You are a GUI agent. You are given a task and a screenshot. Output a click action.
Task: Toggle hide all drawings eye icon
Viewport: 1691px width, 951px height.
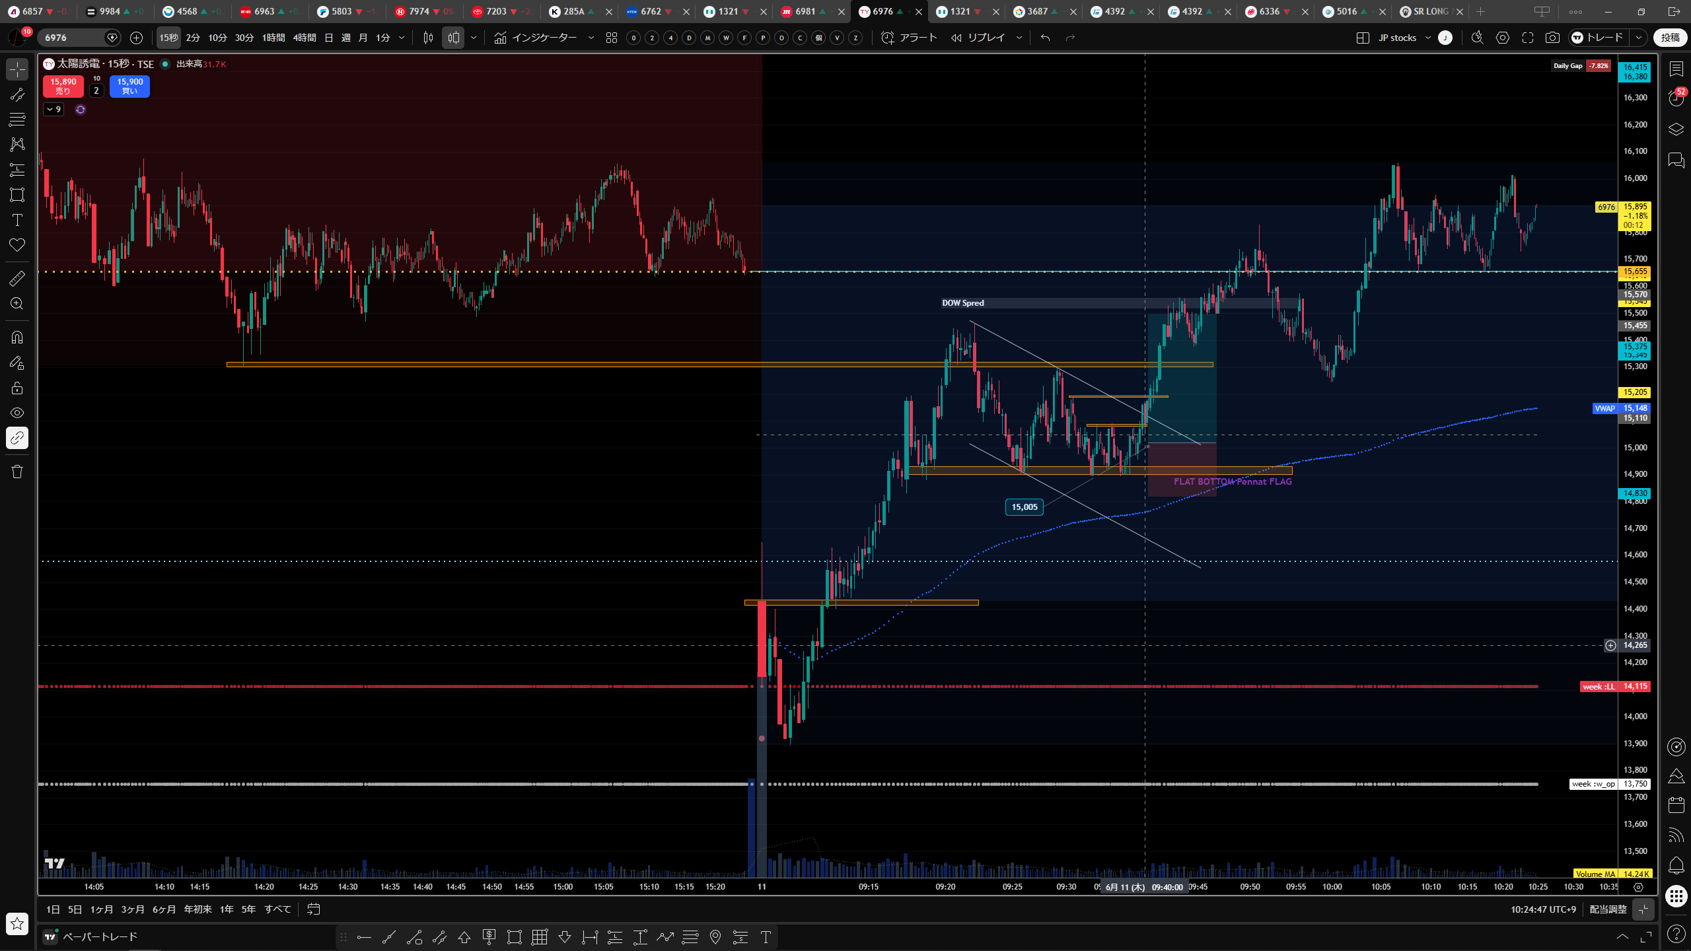17,413
